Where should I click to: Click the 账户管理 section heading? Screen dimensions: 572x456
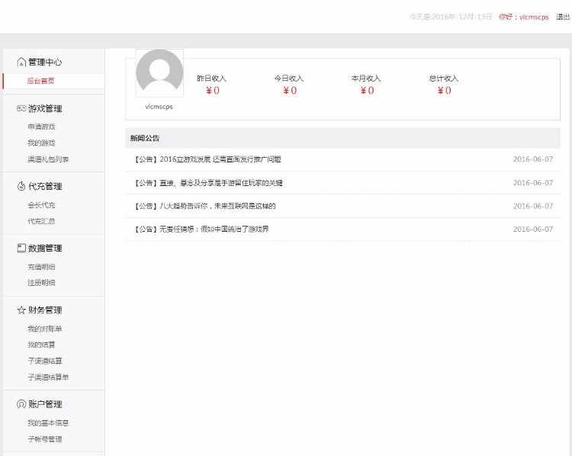pos(45,404)
